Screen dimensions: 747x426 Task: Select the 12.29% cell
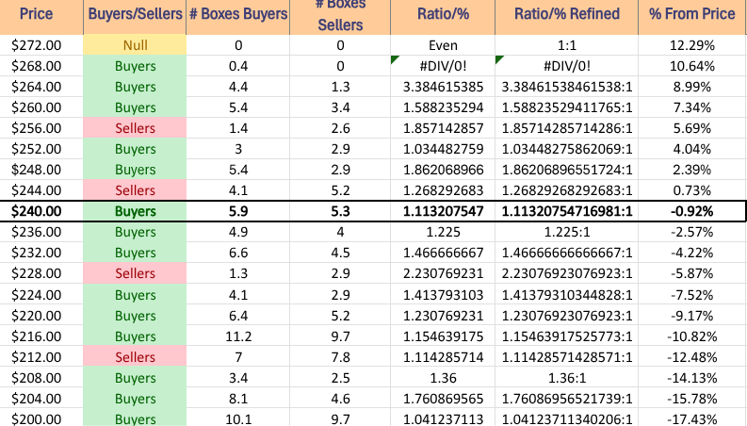[x=693, y=44]
